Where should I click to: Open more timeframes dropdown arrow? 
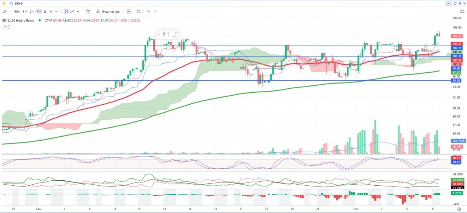click(x=56, y=11)
